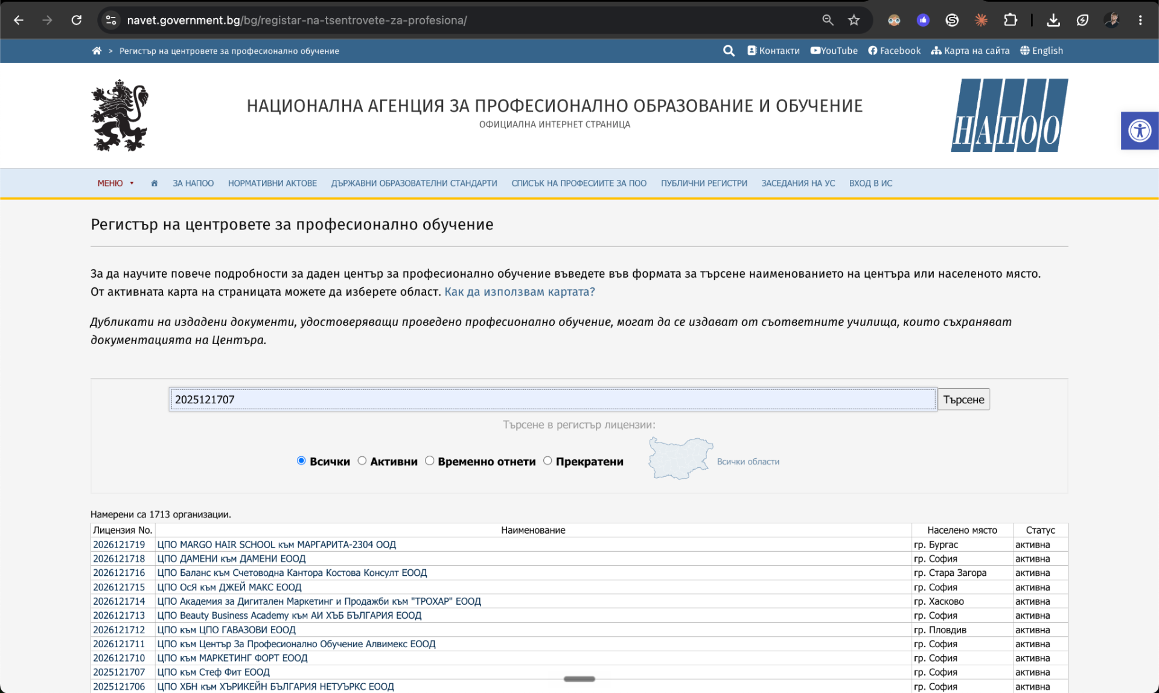Expand the МЕНЮ dropdown
This screenshot has height=693, width=1159.
[115, 183]
